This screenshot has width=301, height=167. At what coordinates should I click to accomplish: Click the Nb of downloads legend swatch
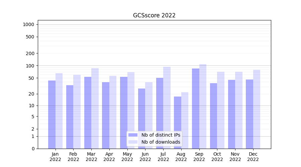133,142
